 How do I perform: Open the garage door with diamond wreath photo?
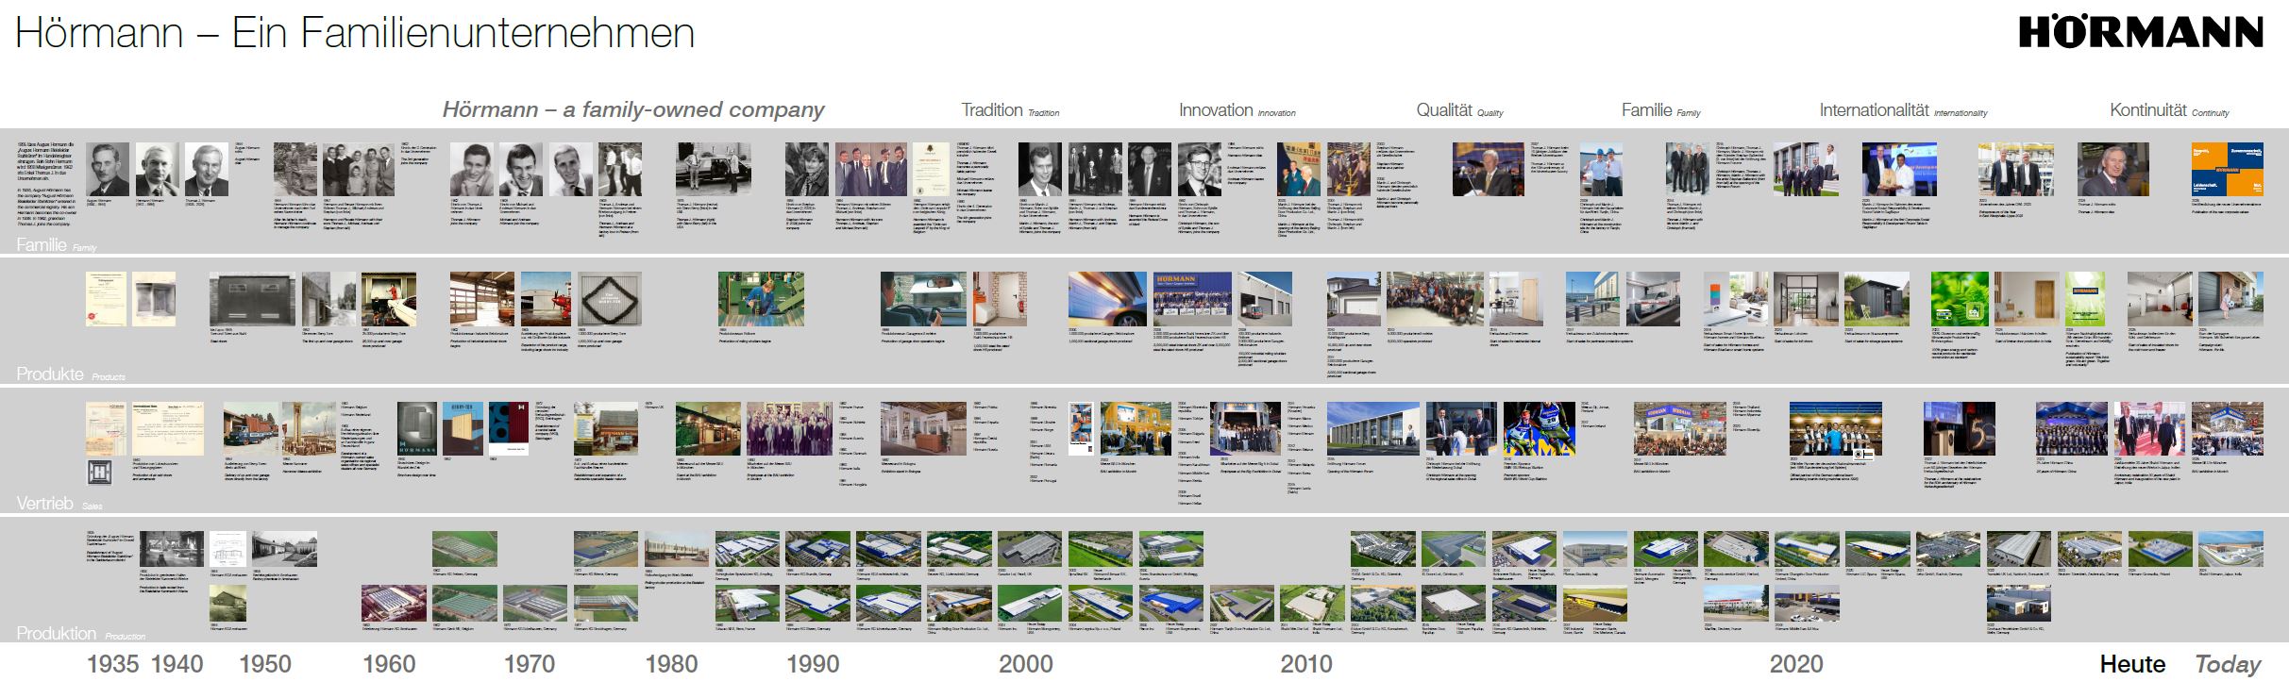tap(610, 300)
